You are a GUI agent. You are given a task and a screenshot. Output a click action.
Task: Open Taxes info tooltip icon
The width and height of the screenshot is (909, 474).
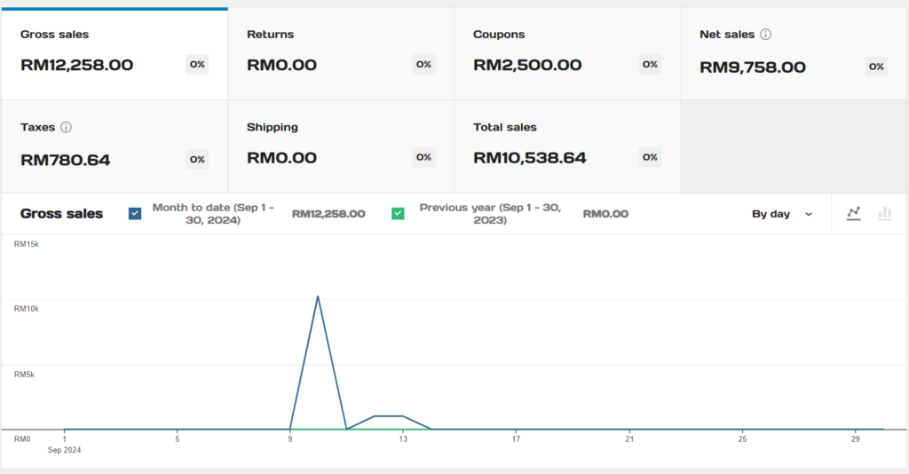[x=66, y=127]
